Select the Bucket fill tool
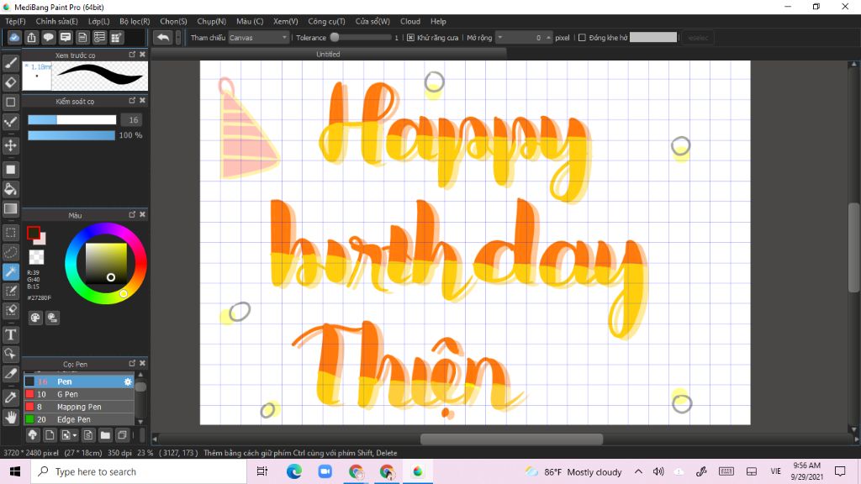The height and width of the screenshot is (484, 861). 10,189
